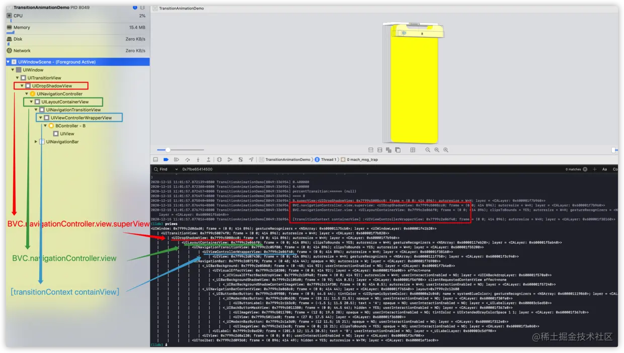Select the UIWindow row

[x=77, y=70]
